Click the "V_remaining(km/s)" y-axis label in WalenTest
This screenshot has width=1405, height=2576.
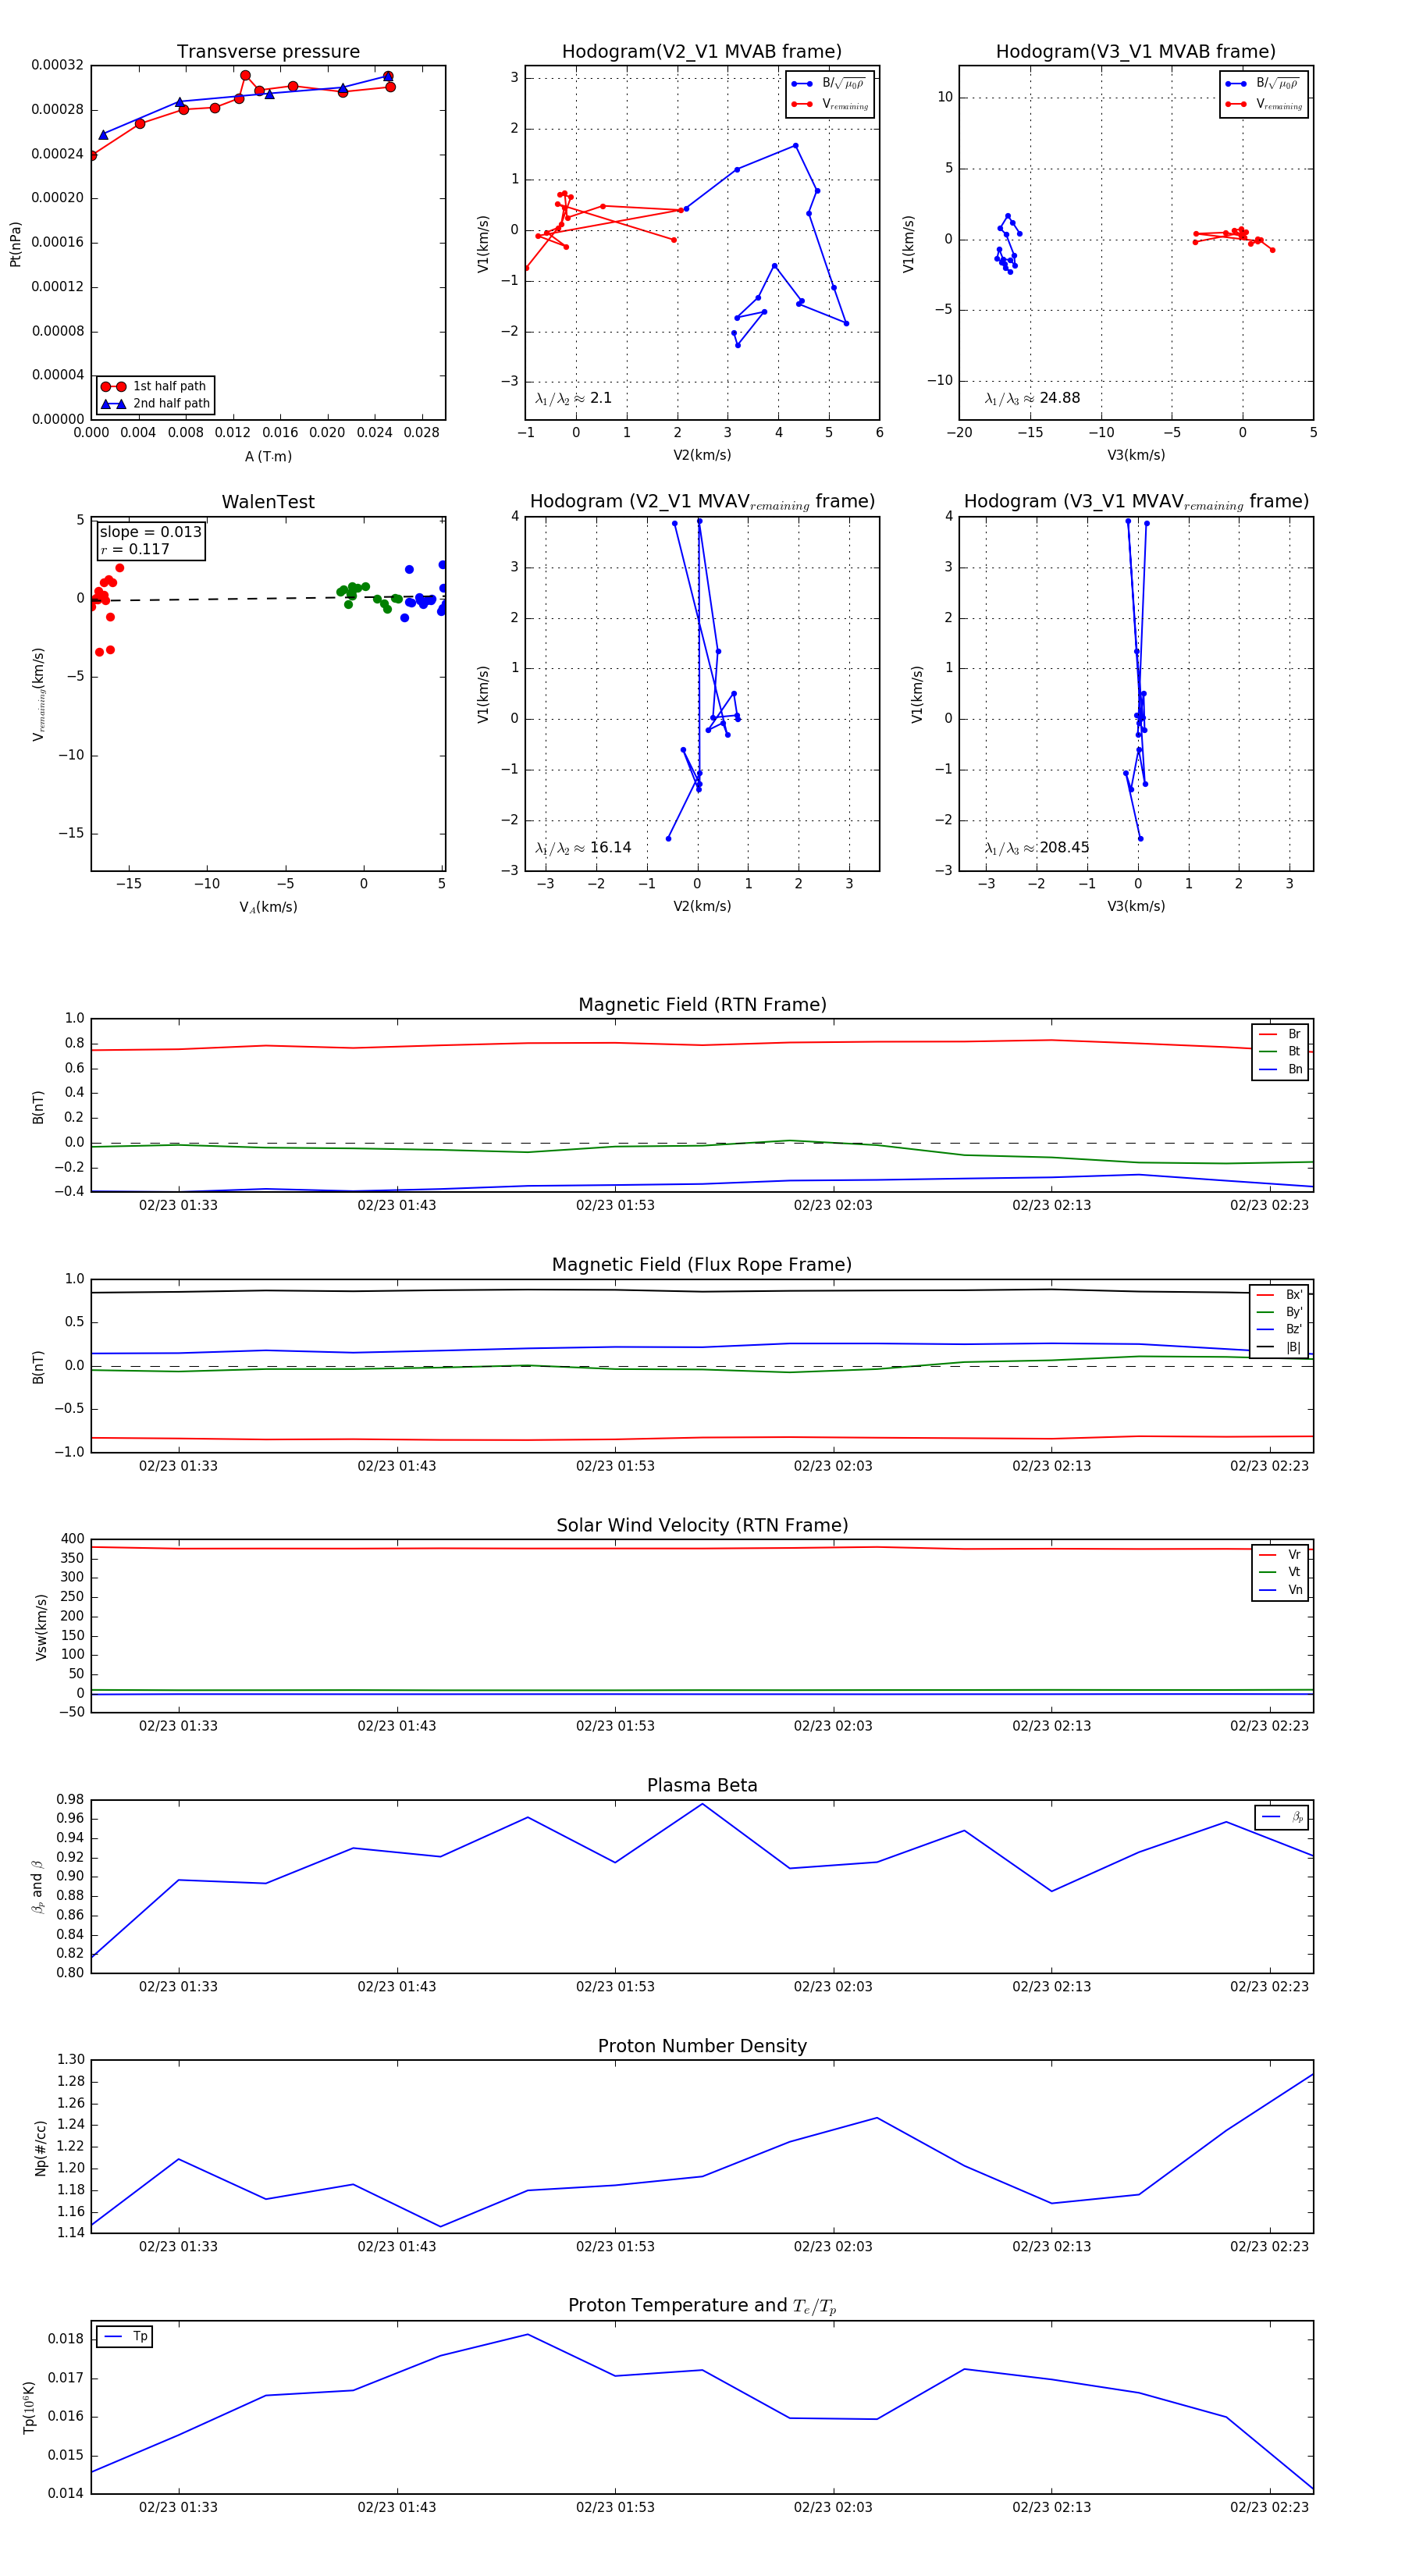[x=39, y=694]
